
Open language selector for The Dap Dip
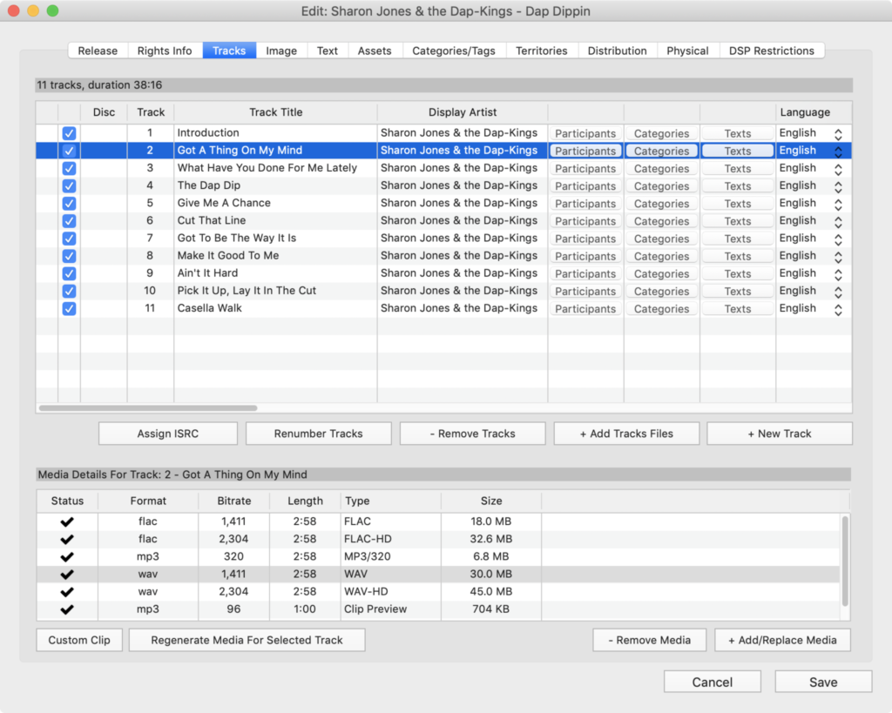coord(838,186)
